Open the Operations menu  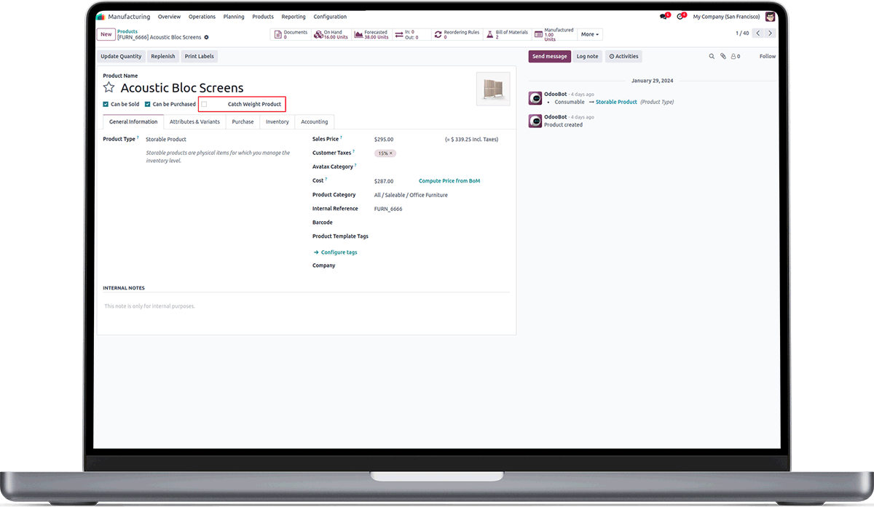(x=202, y=16)
